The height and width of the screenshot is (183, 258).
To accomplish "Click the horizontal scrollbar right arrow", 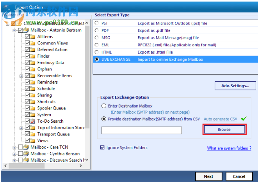I will [x=81, y=166].
